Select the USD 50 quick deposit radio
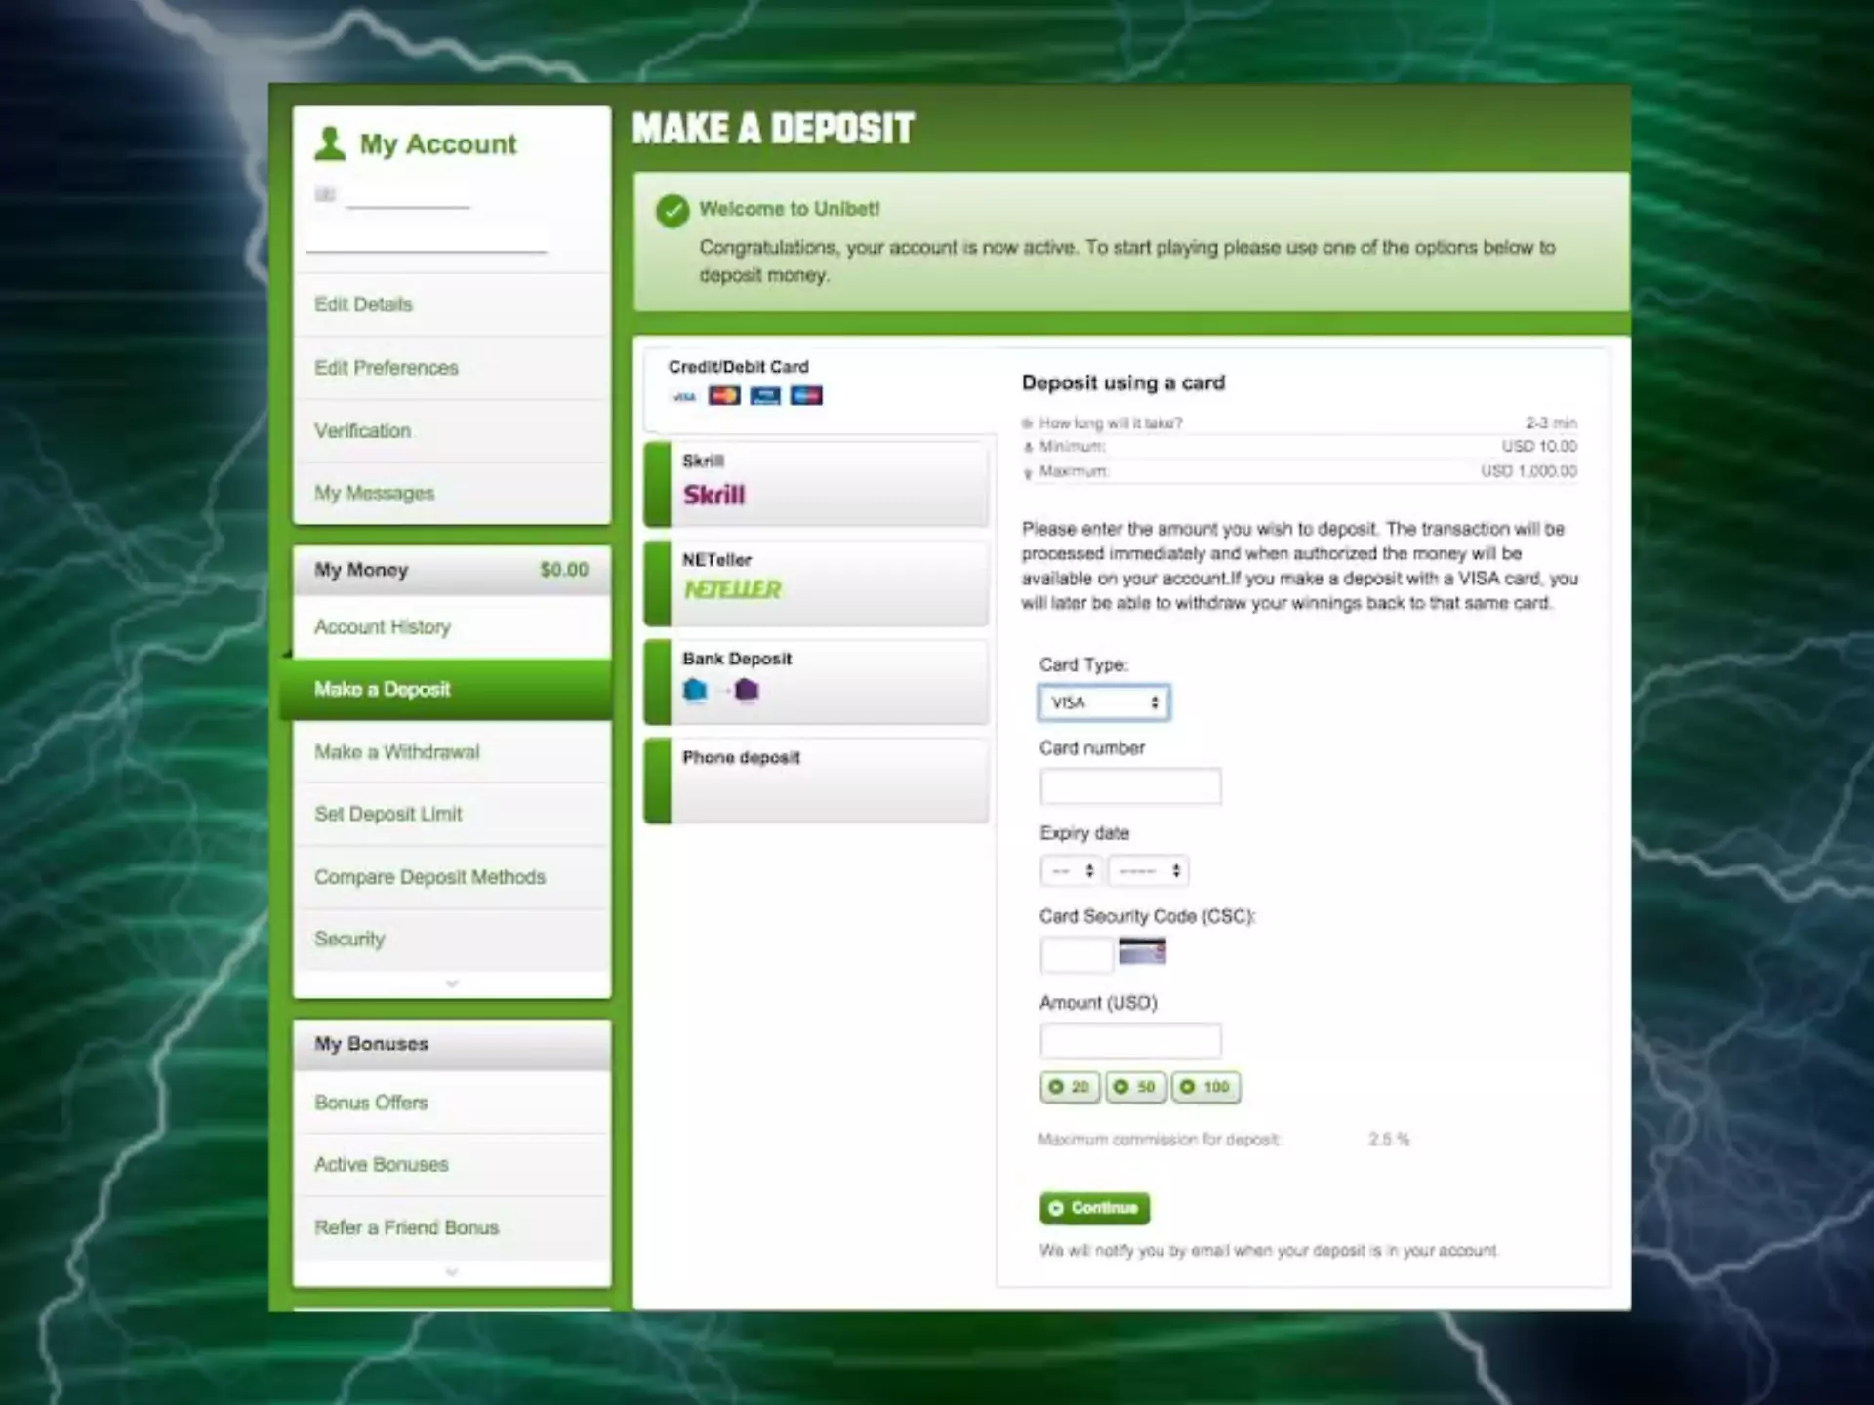This screenshot has width=1874, height=1405. click(1124, 1086)
